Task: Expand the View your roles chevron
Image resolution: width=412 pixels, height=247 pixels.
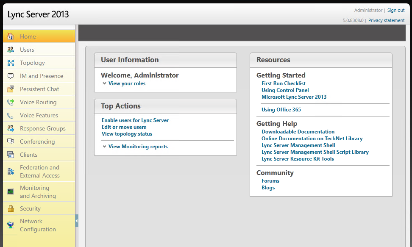Action: (104, 83)
